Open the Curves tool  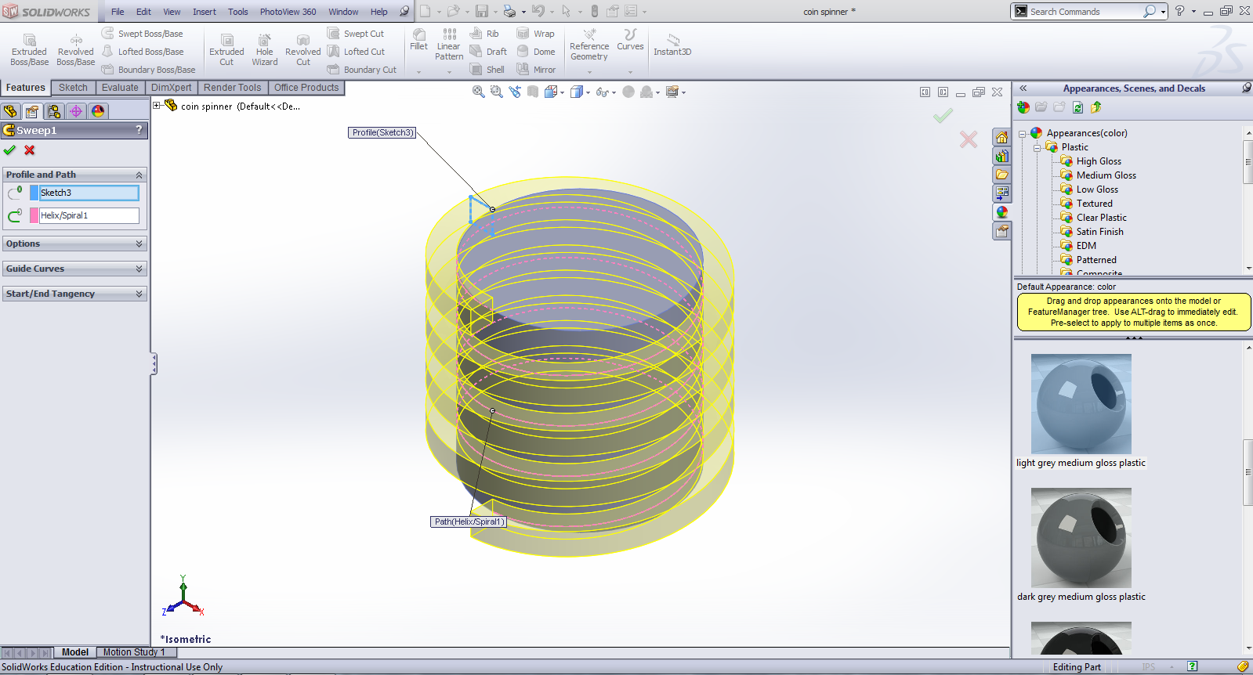click(x=630, y=40)
